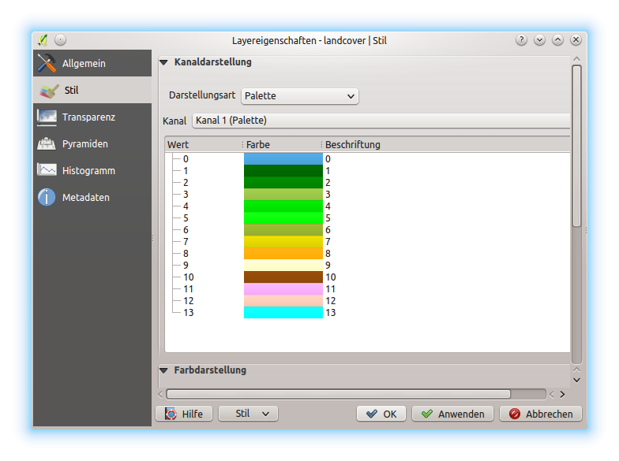This screenshot has height=461, width=619.
Task: Click the Histogramm chart icon
Action: tap(47, 171)
